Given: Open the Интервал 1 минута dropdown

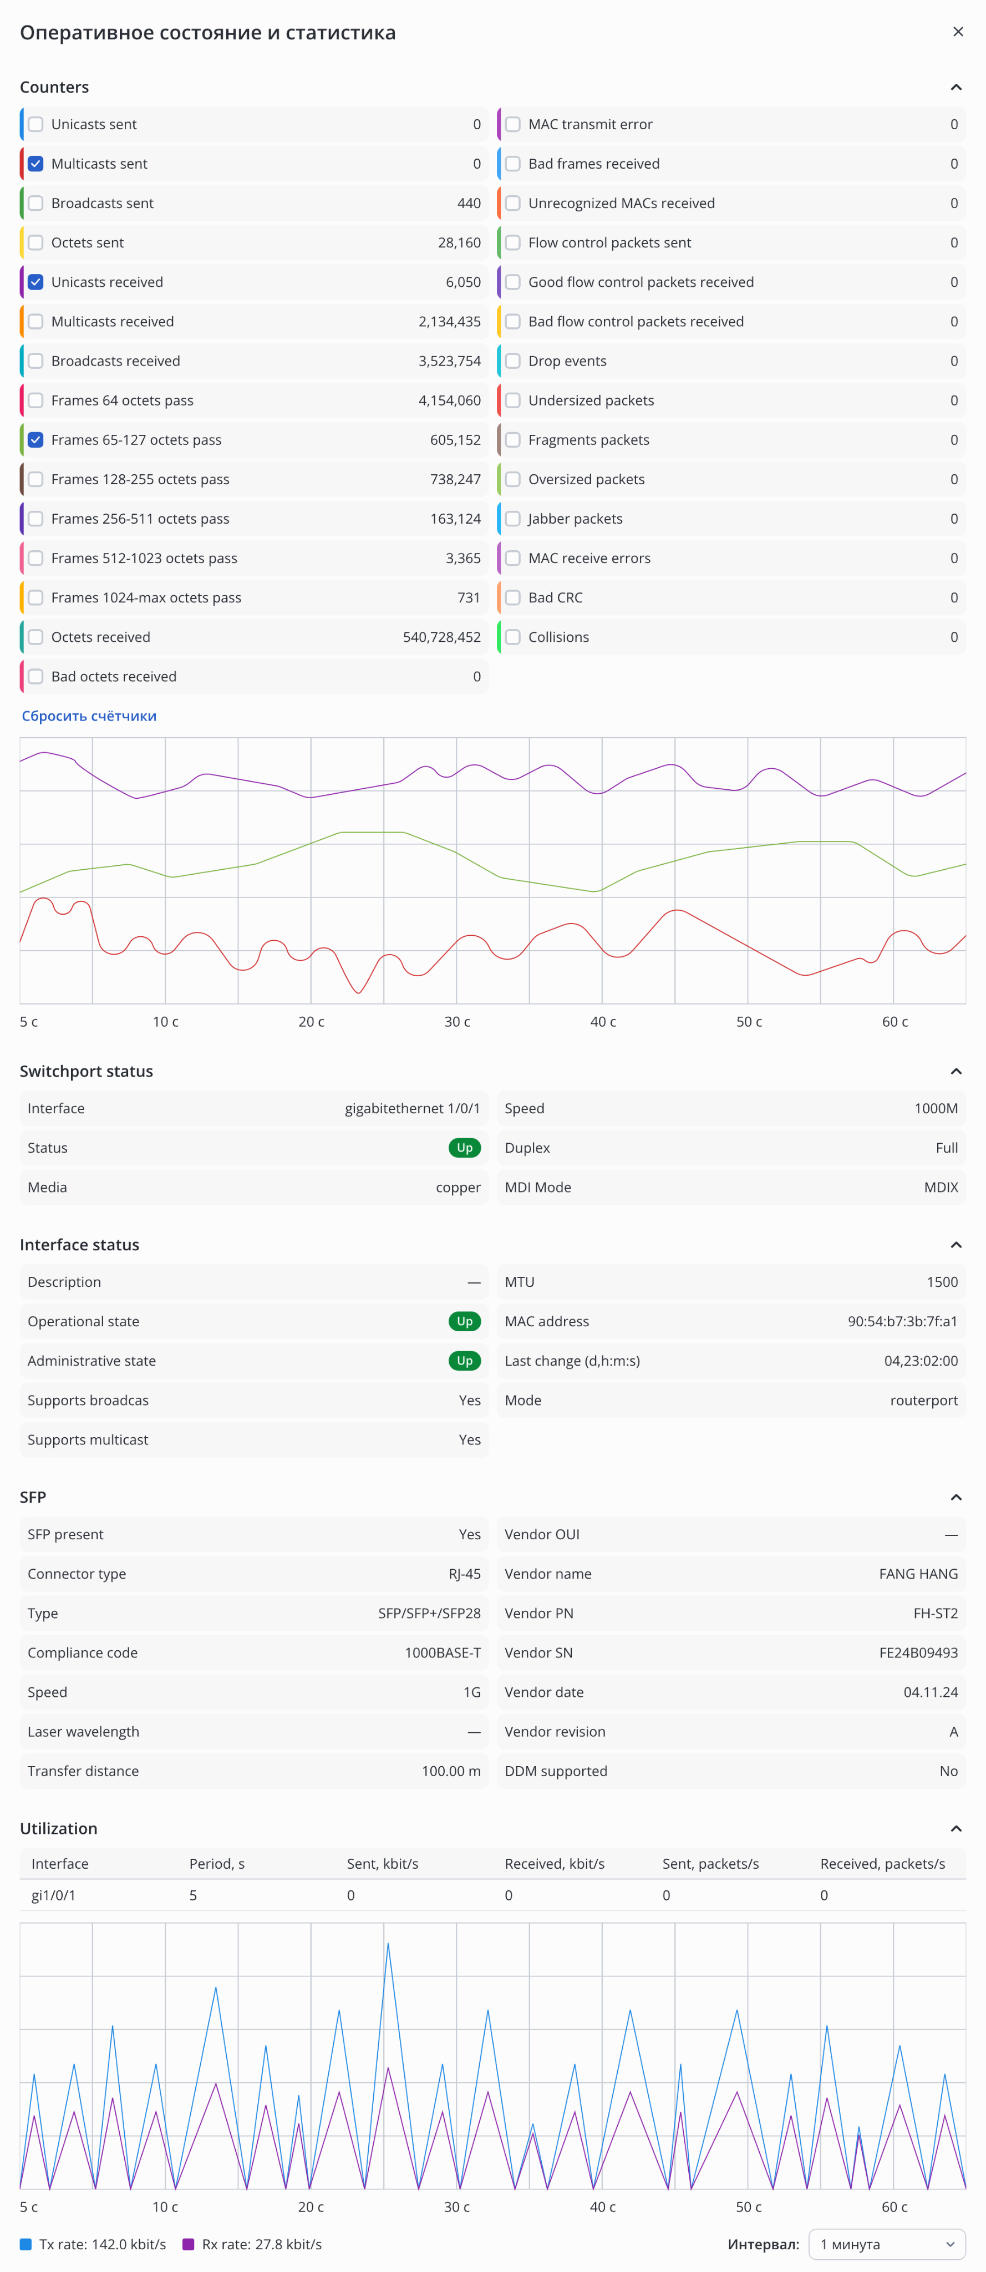Looking at the screenshot, I should tap(886, 2244).
